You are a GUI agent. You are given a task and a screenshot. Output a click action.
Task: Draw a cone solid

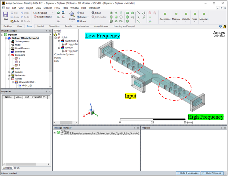[x=116, y=13]
